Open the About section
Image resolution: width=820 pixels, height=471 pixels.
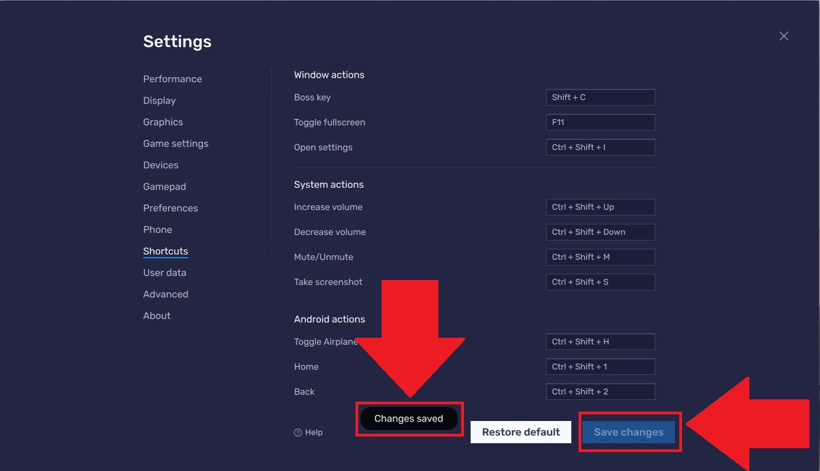pyautogui.click(x=156, y=315)
